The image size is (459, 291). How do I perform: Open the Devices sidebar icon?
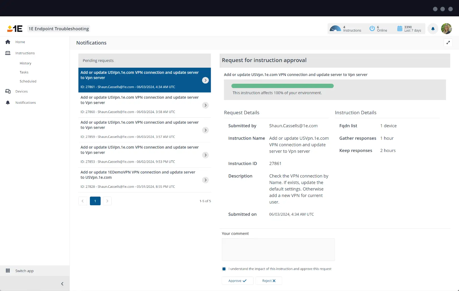(x=8, y=91)
